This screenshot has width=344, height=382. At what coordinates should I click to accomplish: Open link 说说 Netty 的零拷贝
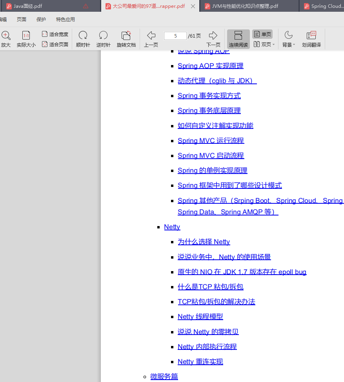pyautogui.click(x=208, y=331)
